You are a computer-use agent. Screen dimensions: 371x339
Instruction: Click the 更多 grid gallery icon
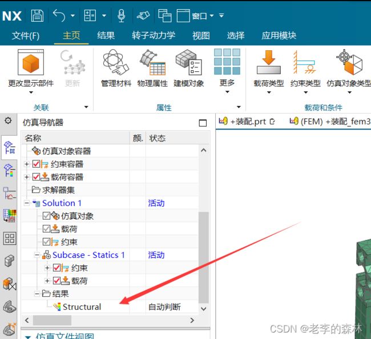click(x=227, y=62)
